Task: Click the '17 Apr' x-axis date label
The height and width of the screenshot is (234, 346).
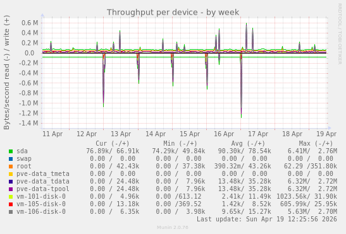Action: [x=258, y=134]
